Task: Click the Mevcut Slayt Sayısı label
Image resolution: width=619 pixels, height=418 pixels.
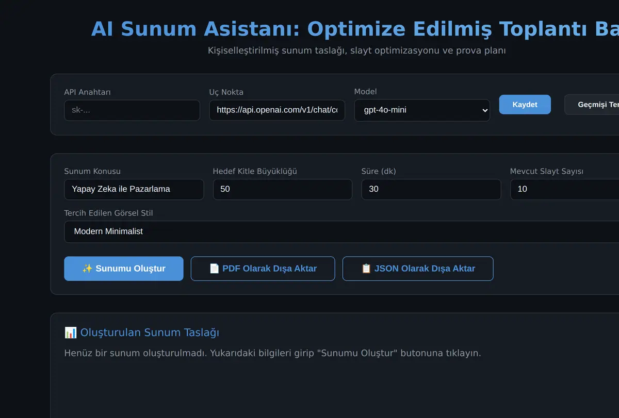Action: click(547, 171)
